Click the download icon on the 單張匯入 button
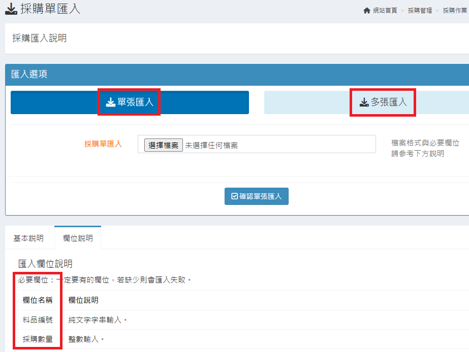 111,102
